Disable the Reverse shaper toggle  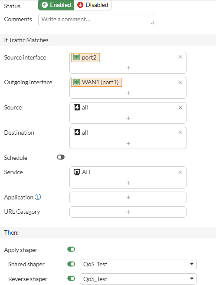pyautogui.click(x=71, y=278)
